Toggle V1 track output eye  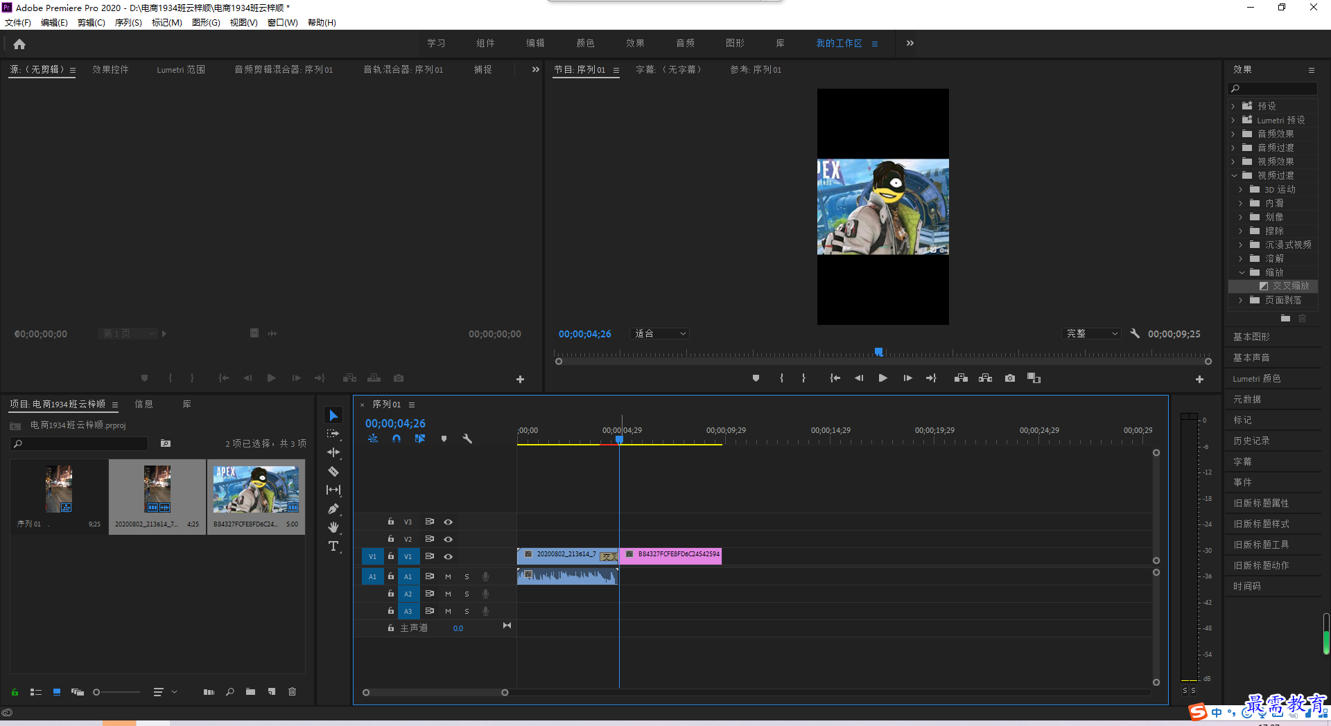coord(448,556)
